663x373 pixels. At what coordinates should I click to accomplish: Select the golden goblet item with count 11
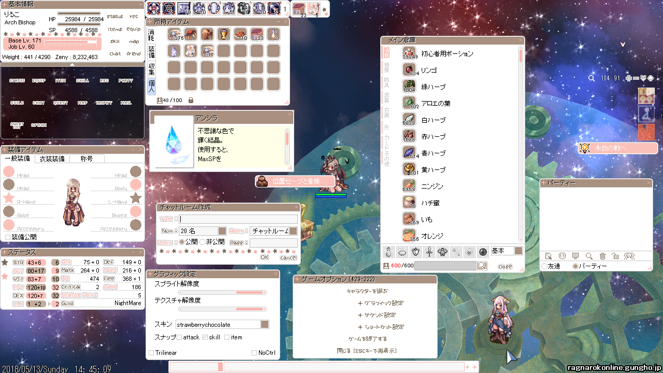(224, 34)
